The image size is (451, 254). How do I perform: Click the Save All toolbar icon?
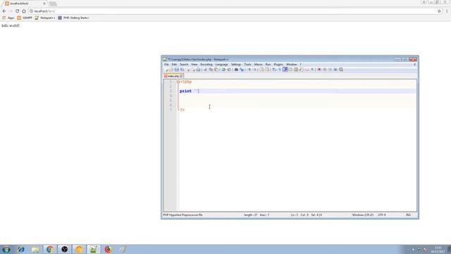tap(182, 69)
